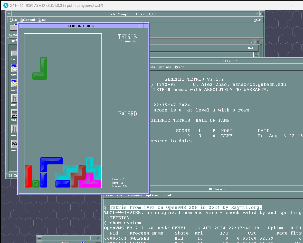Open the compile.com file icon in File Manager
Viewport: 303px width, 243px height.
pyautogui.click(x=14, y=68)
